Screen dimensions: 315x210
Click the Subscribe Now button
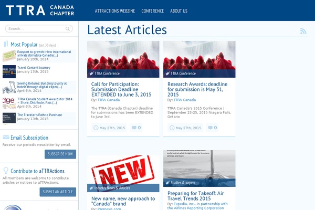point(60,154)
